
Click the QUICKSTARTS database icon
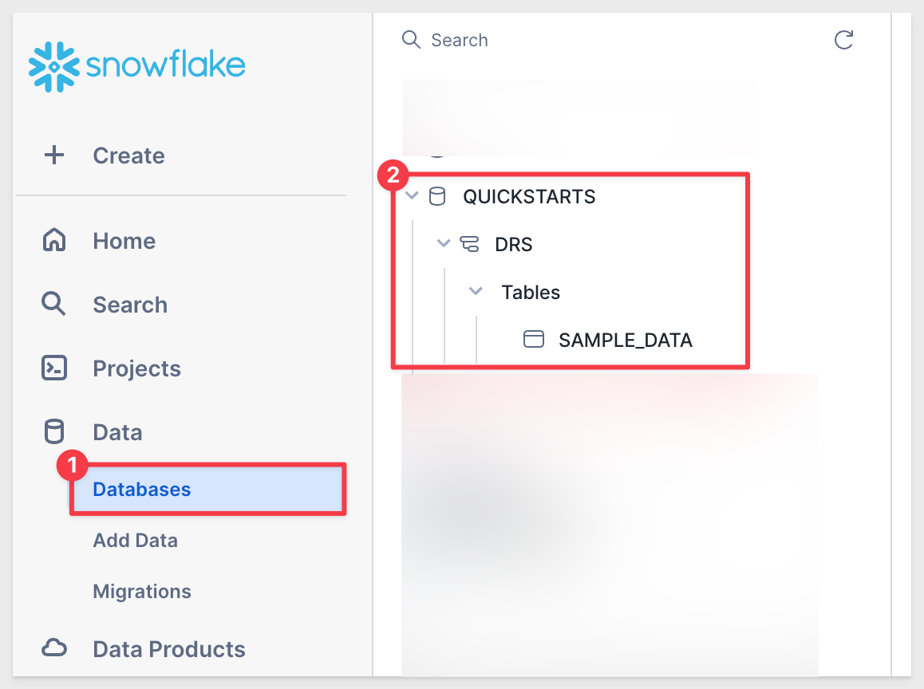(437, 196)
